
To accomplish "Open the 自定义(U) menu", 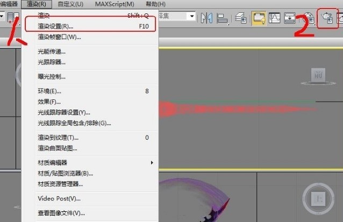I will coord(70,4).
